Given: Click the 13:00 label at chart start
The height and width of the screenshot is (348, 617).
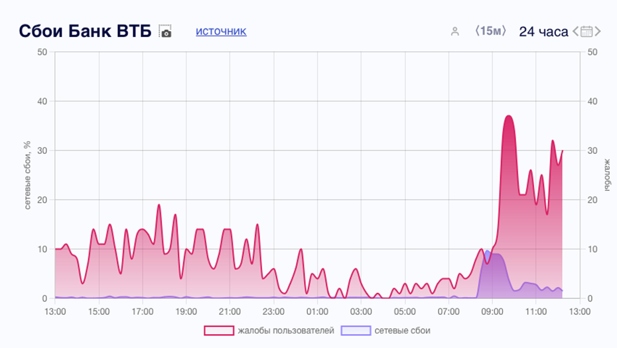Looking at the screenshot, I should pyautogui.click(x=55, y=312).
